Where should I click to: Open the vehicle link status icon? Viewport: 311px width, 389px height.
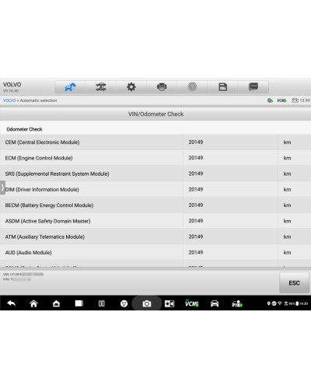(270, 100)
